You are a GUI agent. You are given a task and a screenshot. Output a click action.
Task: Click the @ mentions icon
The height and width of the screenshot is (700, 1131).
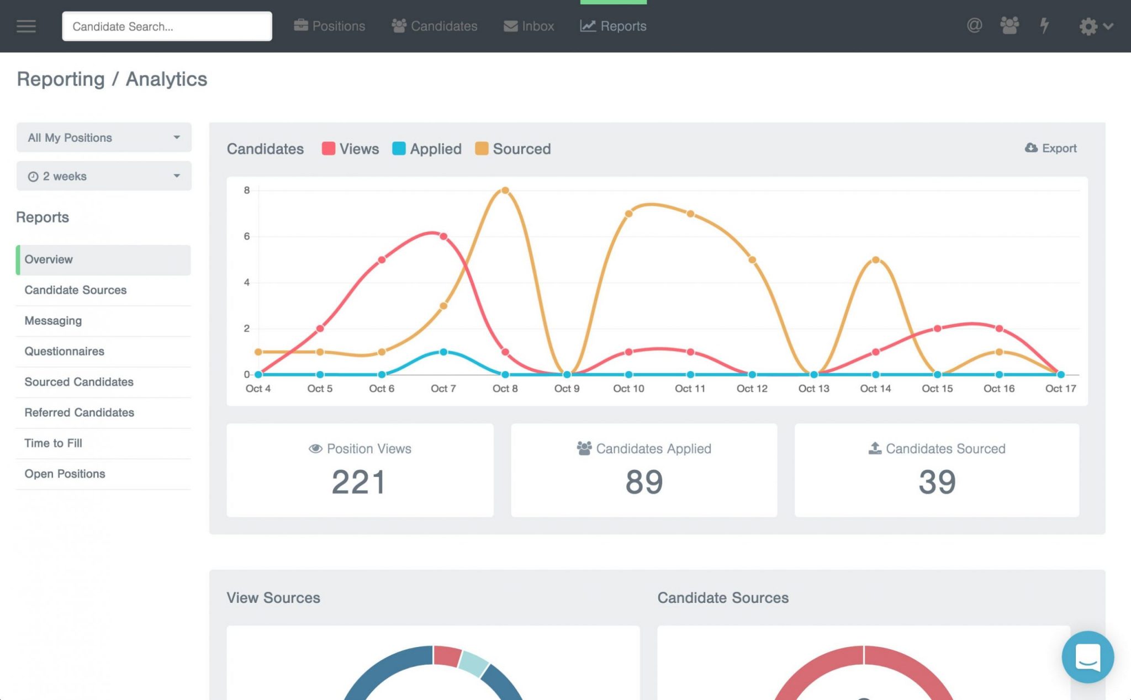click(974, 25)
